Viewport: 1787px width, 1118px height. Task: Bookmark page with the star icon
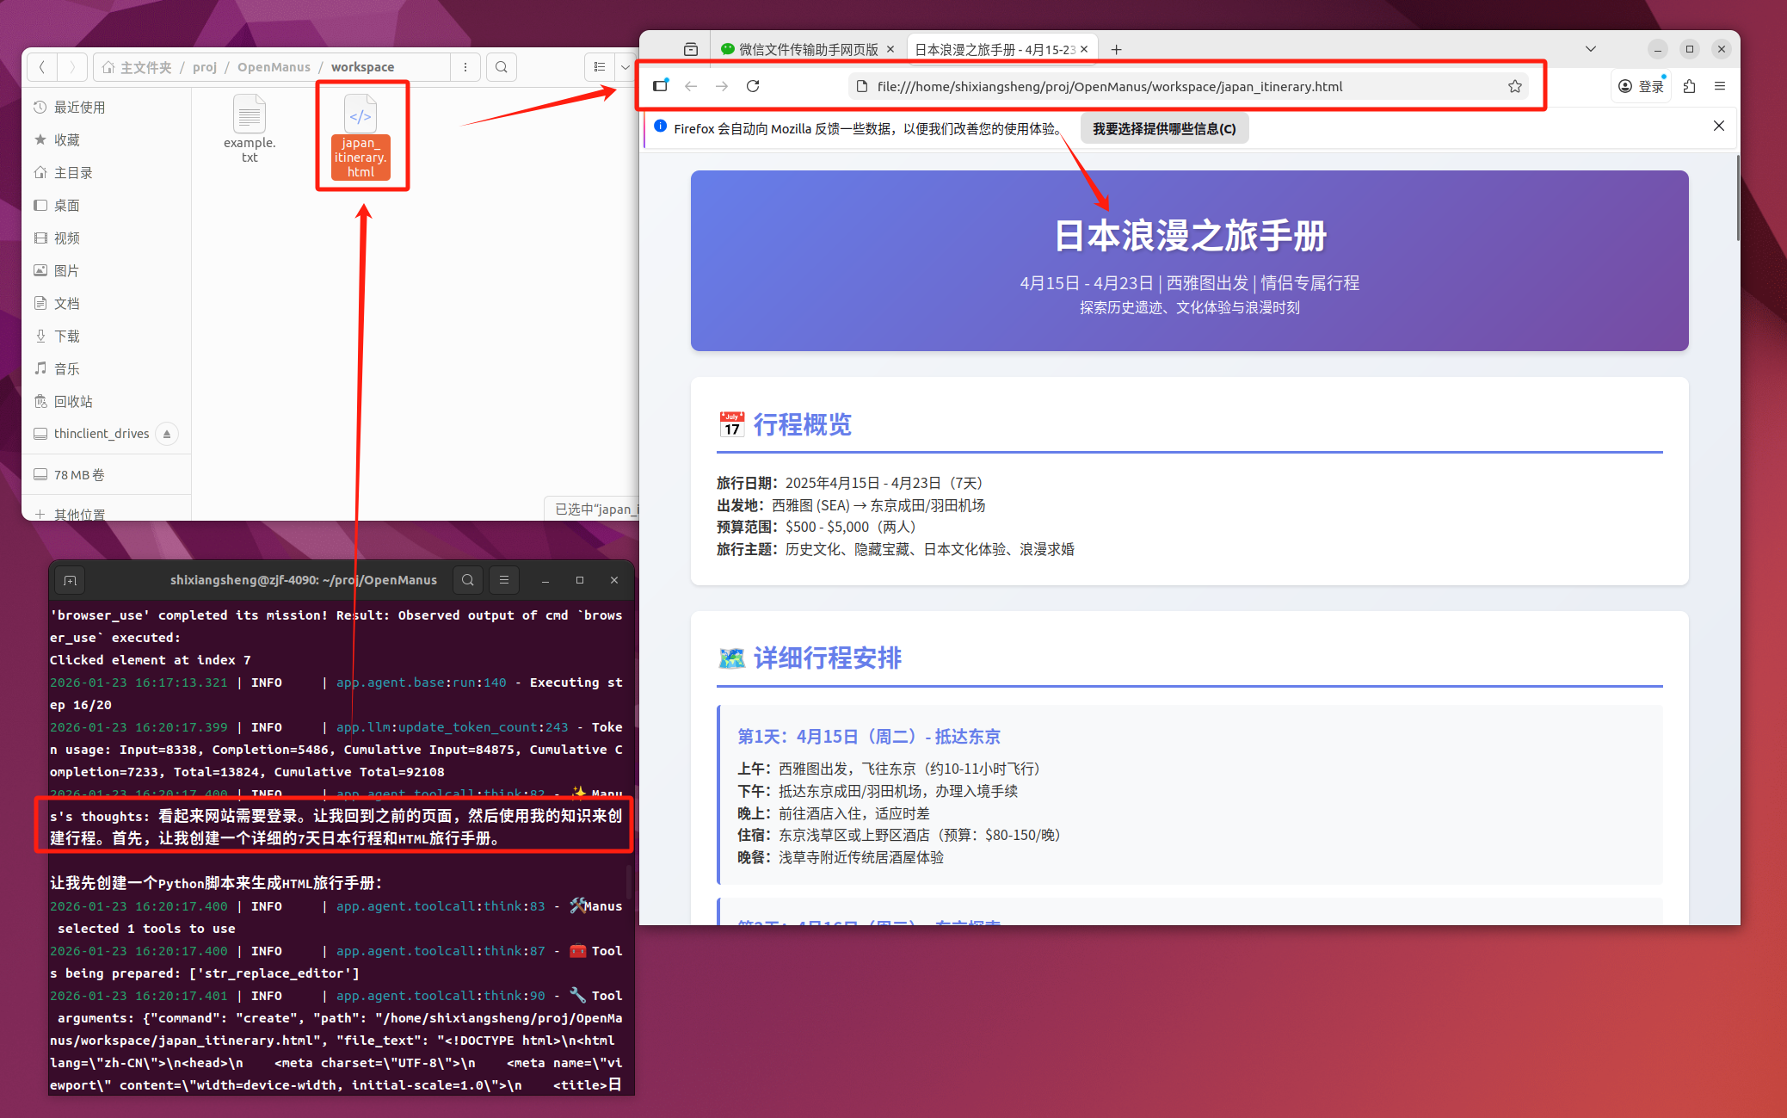click(x=1514, y=86)
